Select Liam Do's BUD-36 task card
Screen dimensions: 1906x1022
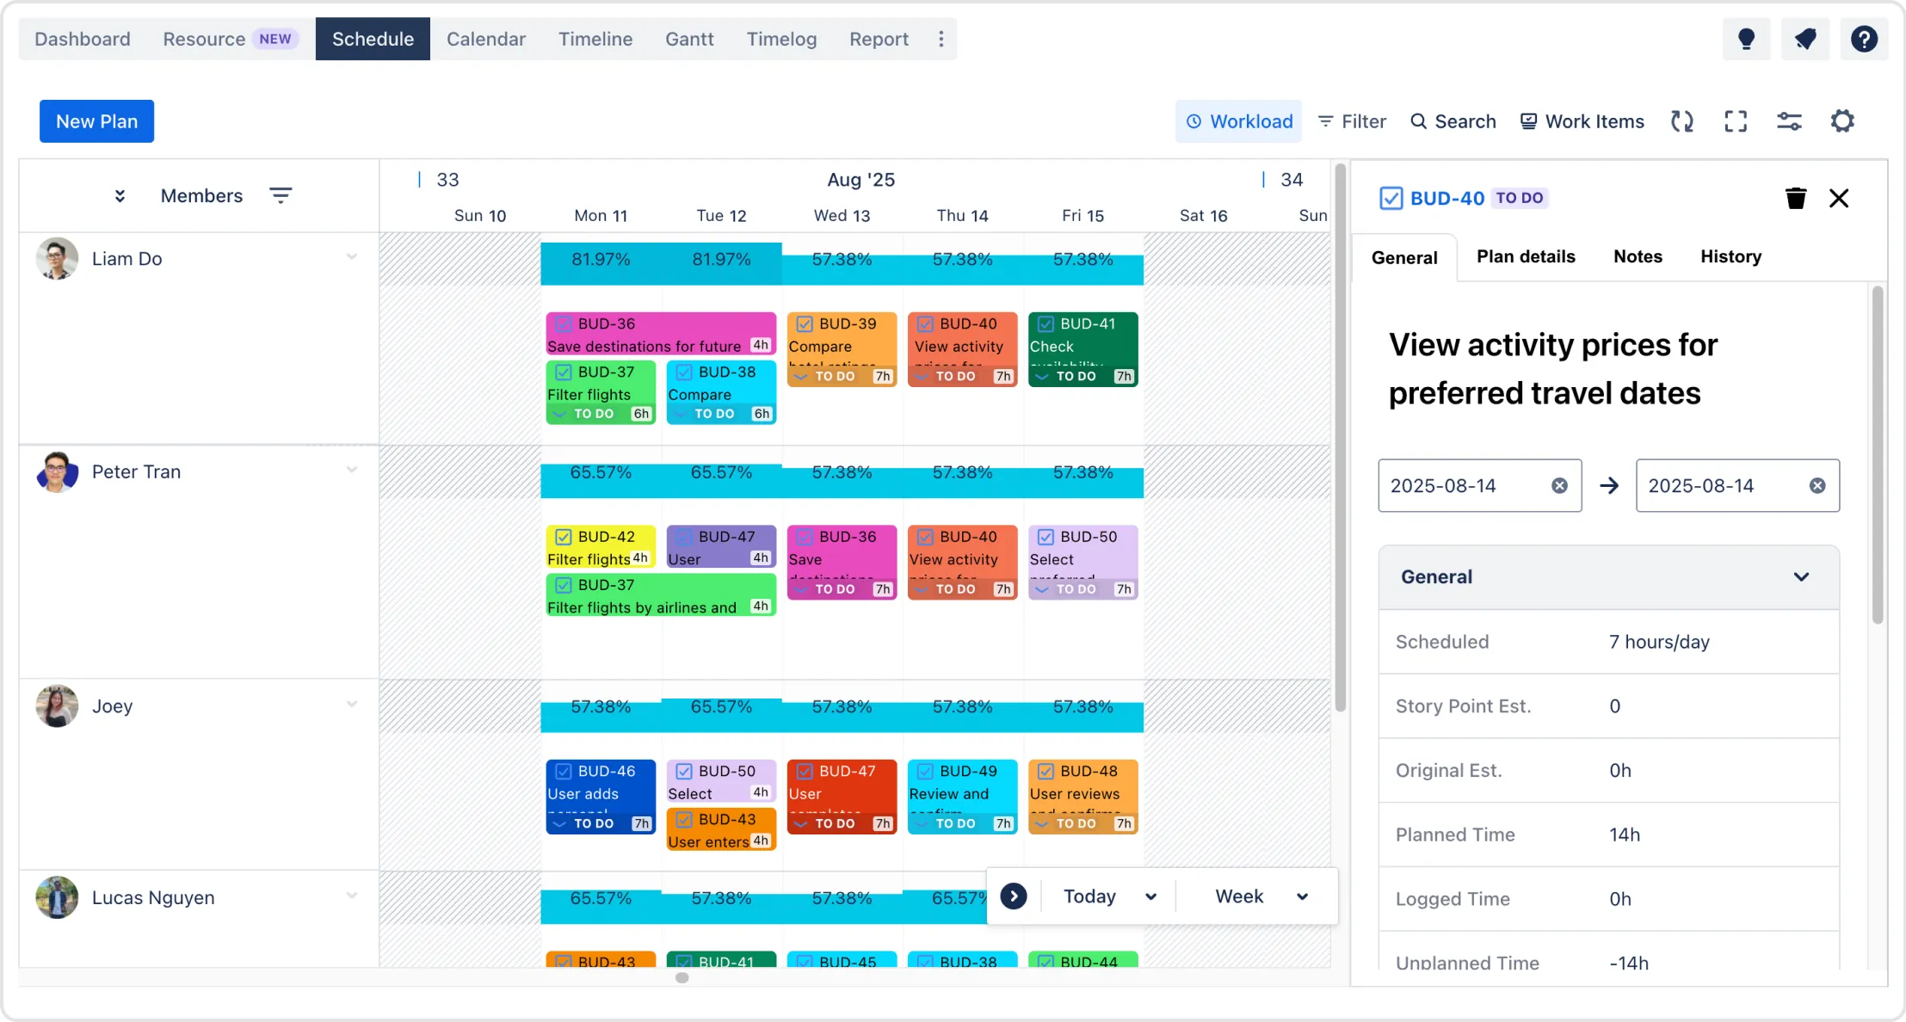661,334
